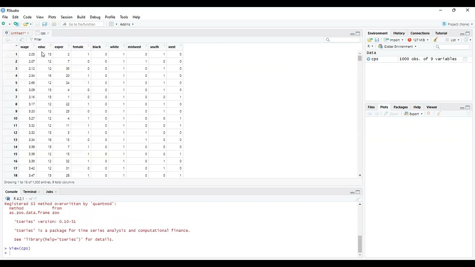Open the Project (None) dropdown
475x267 pixels.
(457, 24)
